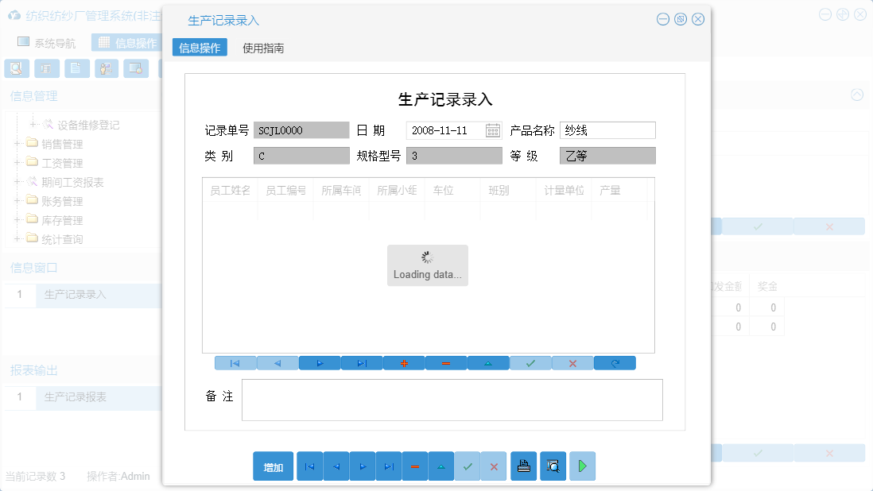Viewport: 873px width, 491px height.
Task: Click the 增加 button at the bottom
Action: click(x=273, y=466)
